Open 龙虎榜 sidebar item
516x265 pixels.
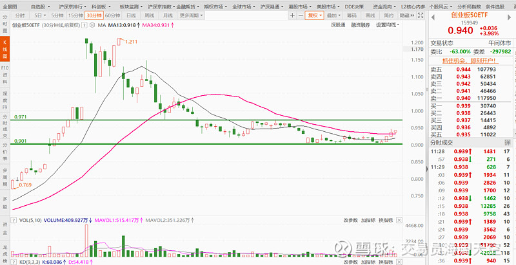[5, 253]
